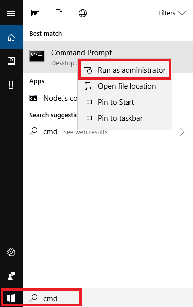Click the Best match heading
This screenshot has height=307, width=193.
46,34
